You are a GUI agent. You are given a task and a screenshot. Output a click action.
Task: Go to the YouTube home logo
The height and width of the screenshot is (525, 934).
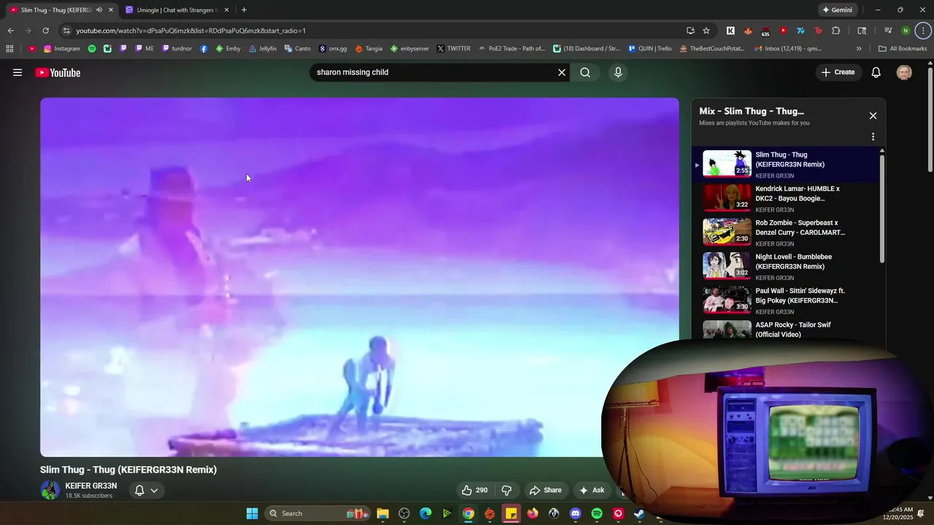point(58,72)
